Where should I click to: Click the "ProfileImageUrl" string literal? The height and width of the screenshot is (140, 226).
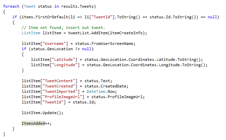click(62, 97)
